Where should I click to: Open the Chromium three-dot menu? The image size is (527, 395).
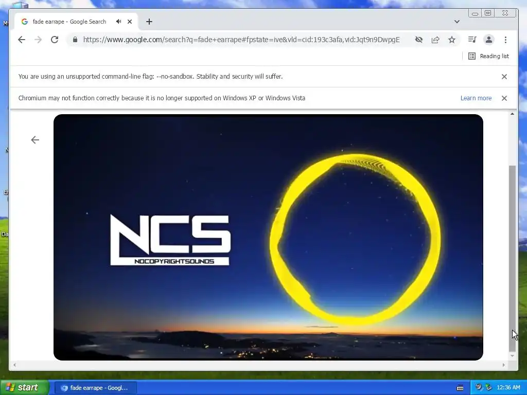coord(505,40)
